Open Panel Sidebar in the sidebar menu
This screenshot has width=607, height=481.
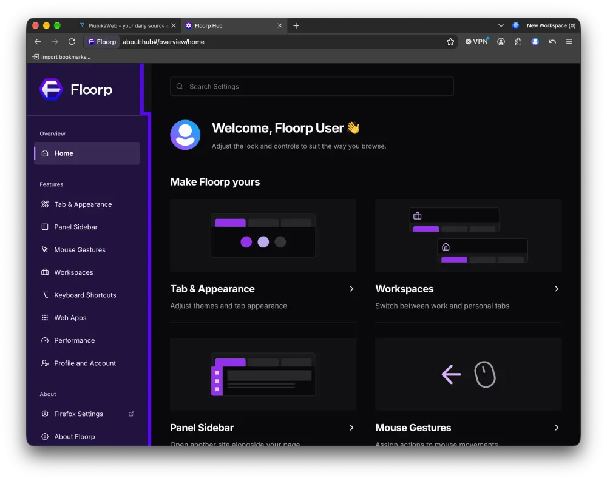point(87,227)
